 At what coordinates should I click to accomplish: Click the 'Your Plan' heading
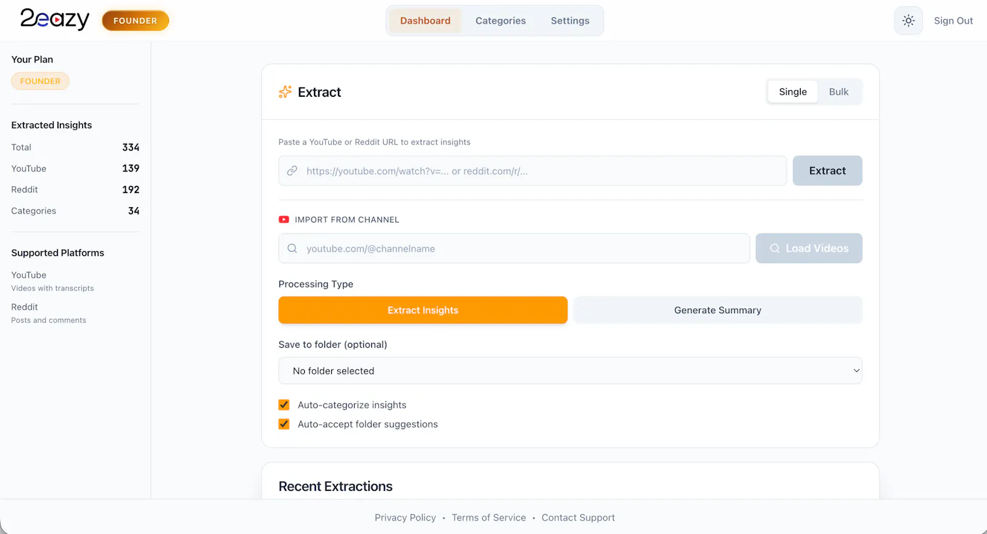coord(32,60)
